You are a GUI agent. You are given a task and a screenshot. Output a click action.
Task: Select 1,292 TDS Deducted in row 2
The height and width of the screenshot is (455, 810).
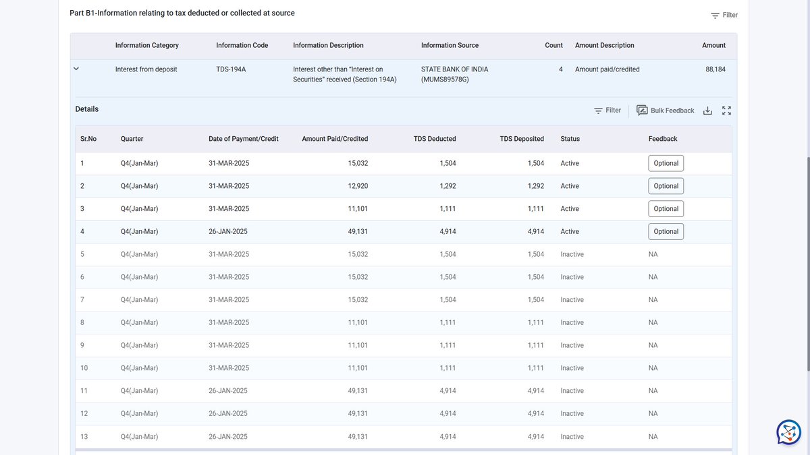(x=448, y=186)
